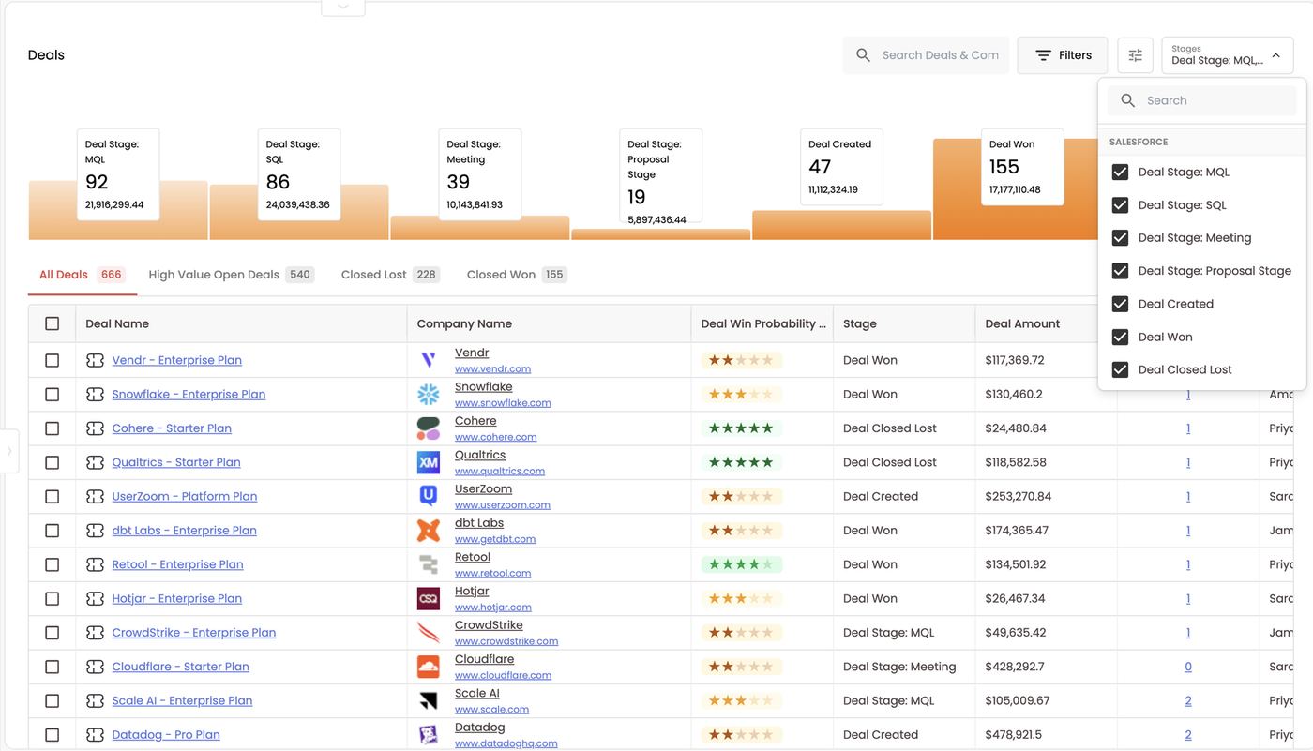Click the Cohere company logo
Image resolution: width=1313 pixels, height=751 pixels.
[429, 428]
